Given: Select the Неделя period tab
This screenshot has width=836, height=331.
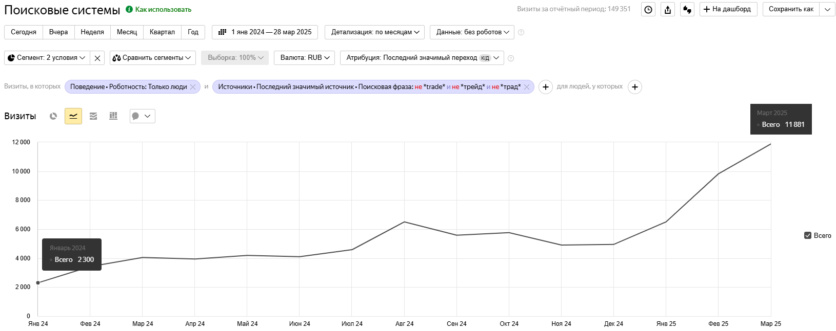Looking at the screenshot, I should [x=92, y=32].
